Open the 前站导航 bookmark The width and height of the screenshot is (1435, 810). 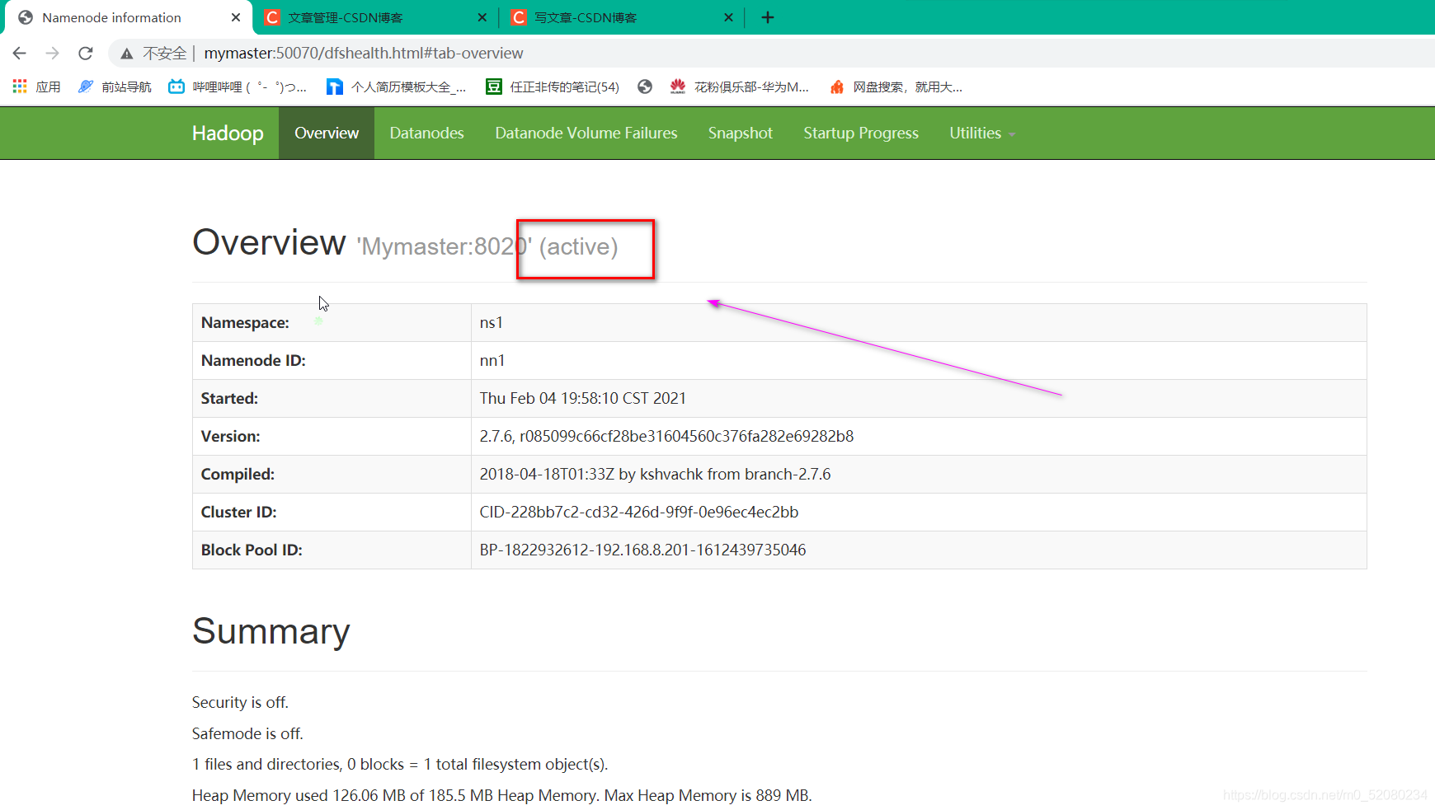coord(115,87)
